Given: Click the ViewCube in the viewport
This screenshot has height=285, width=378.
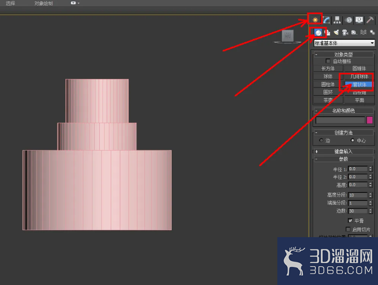Looking at the screenshot, I should click(287, 36).
